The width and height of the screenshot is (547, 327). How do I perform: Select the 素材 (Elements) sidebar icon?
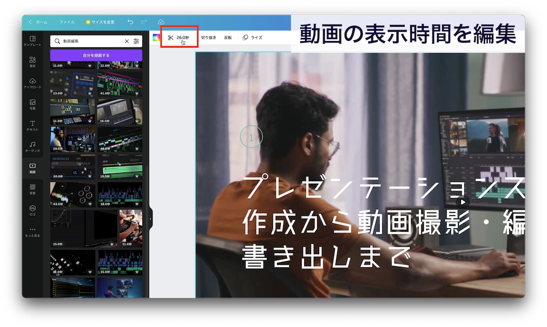[x=32, y=60]
